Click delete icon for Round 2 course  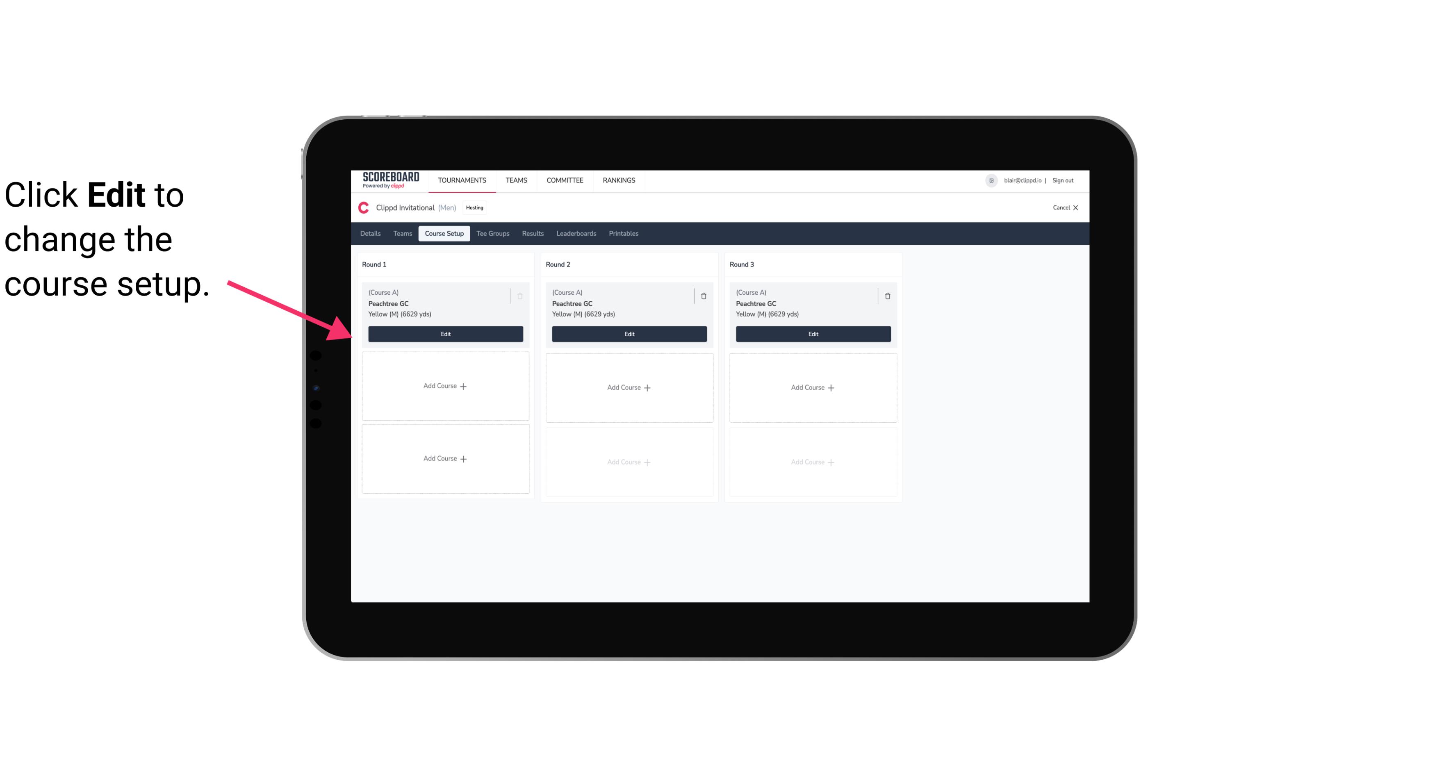(x=702, y=296)
